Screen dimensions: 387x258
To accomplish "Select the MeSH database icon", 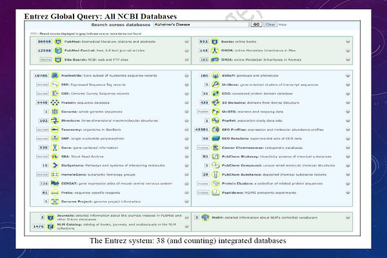I will [x=205, y=217].
